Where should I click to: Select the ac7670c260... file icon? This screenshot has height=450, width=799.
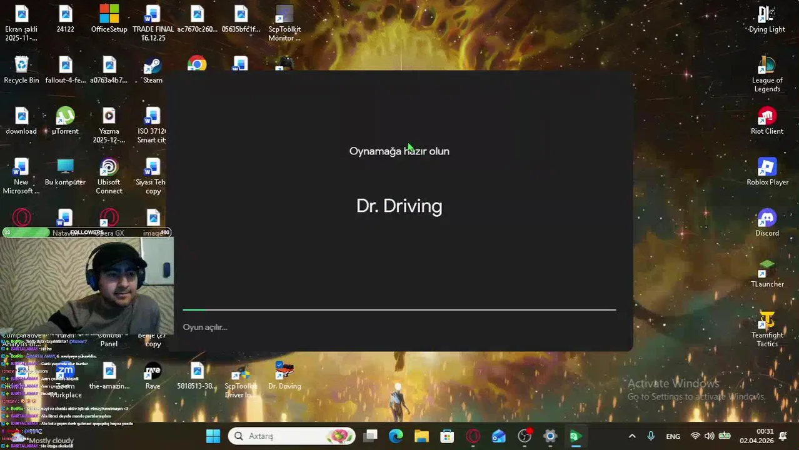197,19
